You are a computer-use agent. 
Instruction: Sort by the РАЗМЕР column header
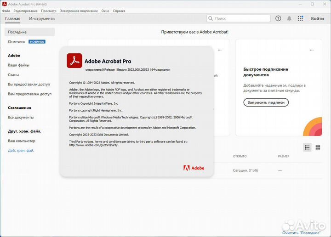coord(284,156)
